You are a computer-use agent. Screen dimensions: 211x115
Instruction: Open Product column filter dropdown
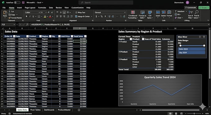click(x=40, y=36)
